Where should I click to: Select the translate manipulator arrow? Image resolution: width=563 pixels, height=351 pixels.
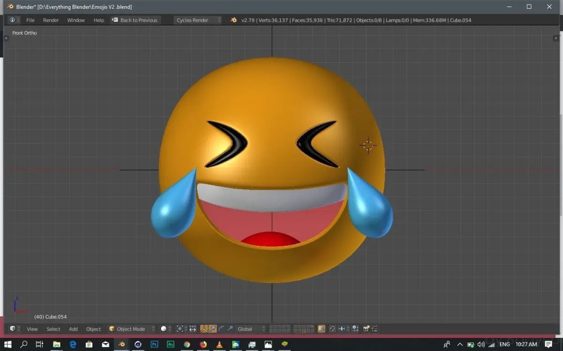tap(213, 329)
